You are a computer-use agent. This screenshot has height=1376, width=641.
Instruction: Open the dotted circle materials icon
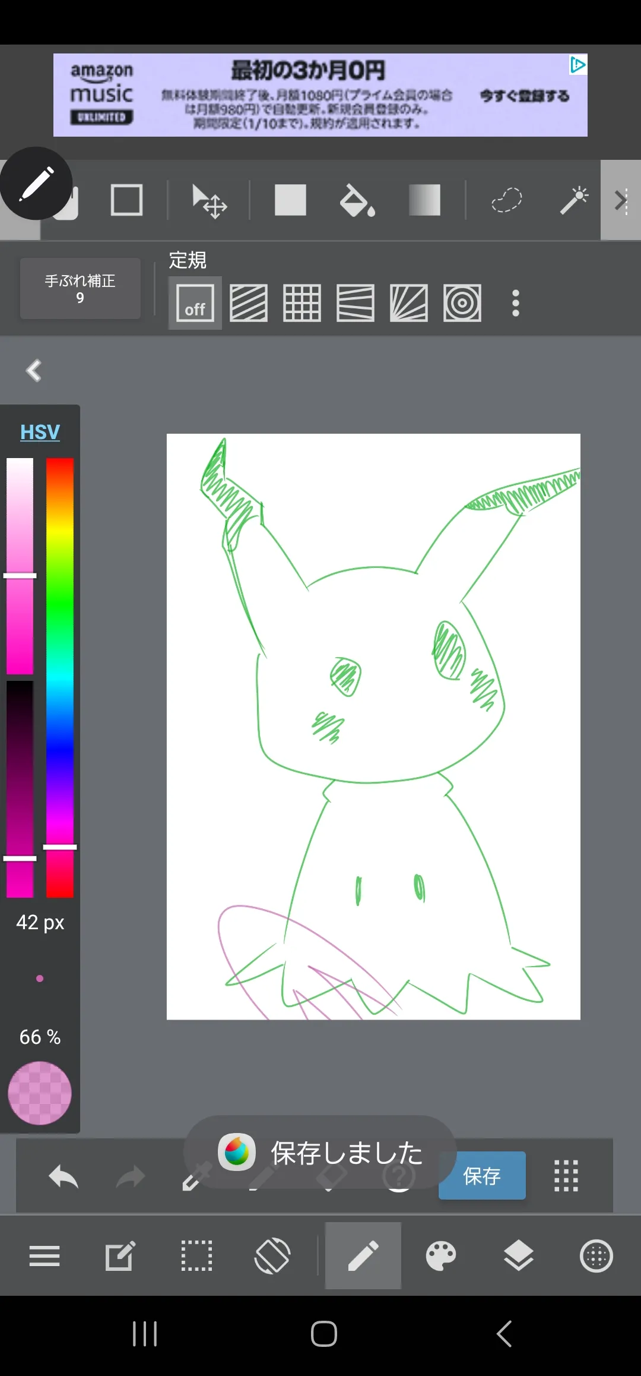[596, 1256]
